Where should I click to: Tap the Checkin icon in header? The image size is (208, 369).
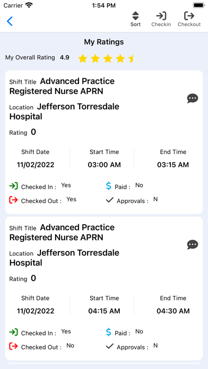pos(161,19)
